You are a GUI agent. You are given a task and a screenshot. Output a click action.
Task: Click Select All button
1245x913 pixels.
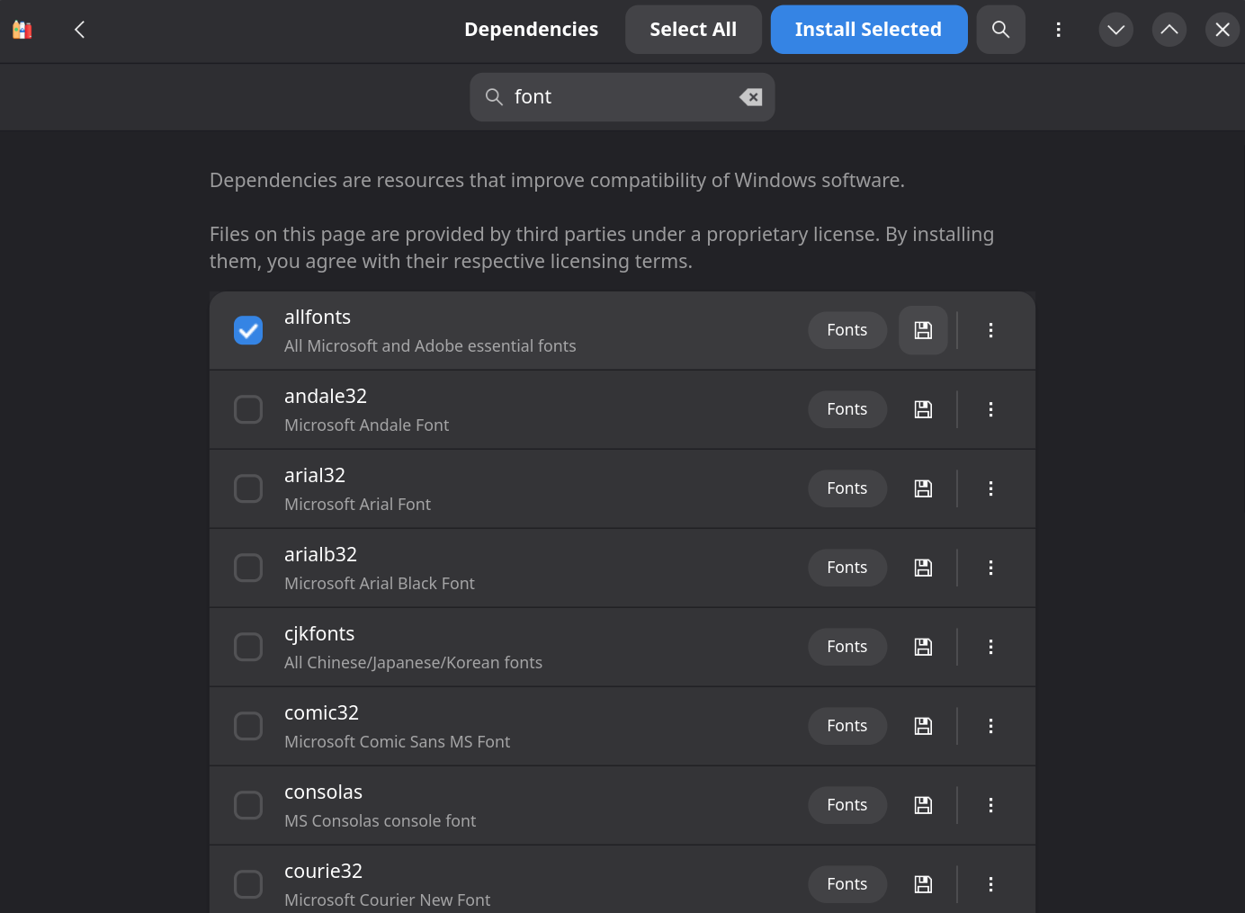point(693,30)
